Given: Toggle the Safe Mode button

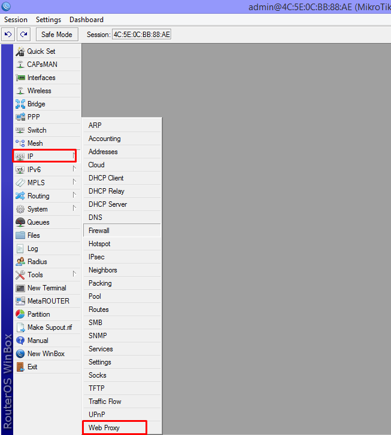Looking at the screenshot, I should [x=57, y=35].
